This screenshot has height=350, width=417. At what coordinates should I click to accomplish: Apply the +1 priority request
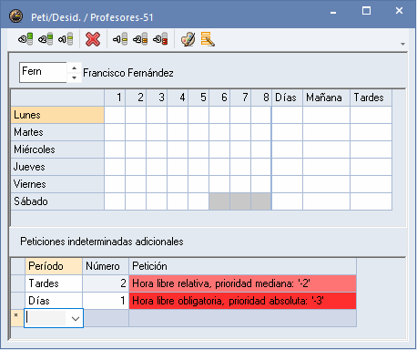coord(66,39)
